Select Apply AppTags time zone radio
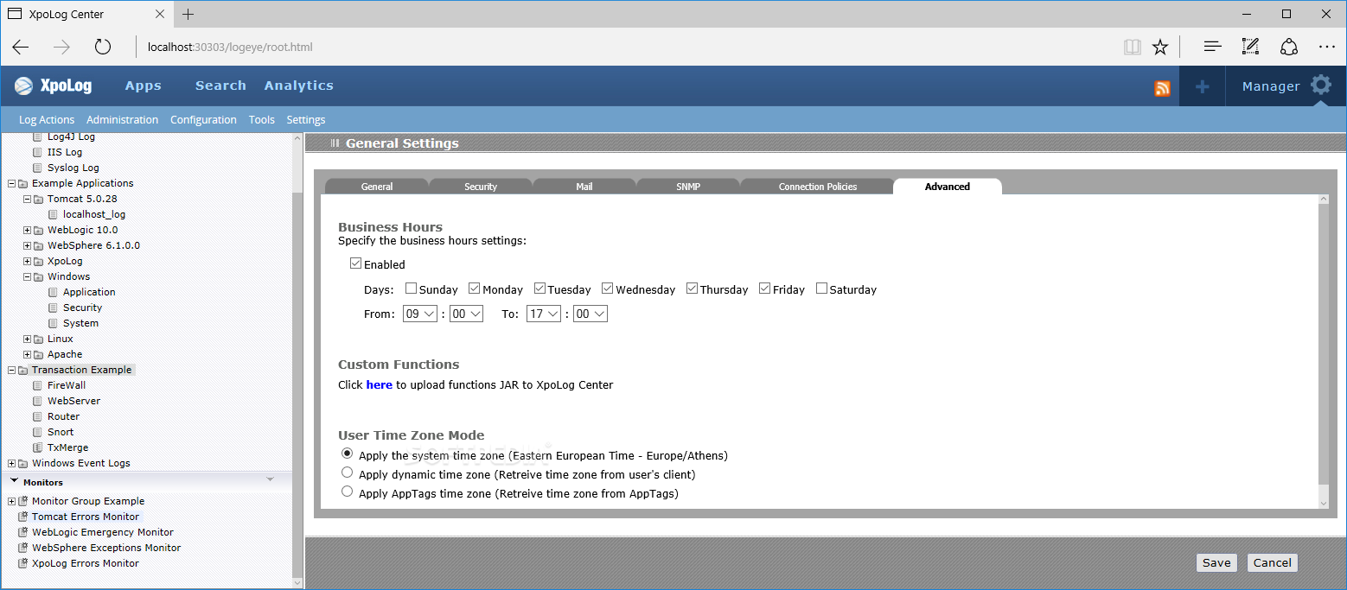The height and width of the screenshot is (590, 1347). click(347, 492)
